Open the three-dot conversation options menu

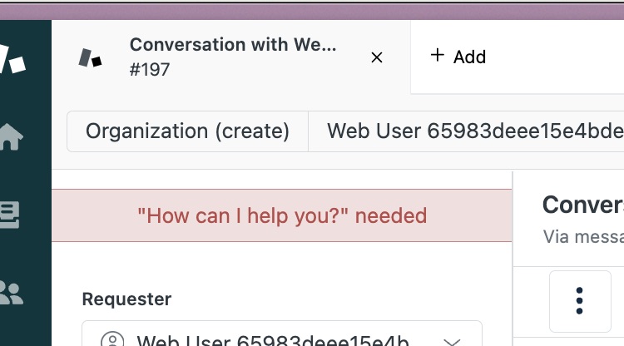(580, 301)
